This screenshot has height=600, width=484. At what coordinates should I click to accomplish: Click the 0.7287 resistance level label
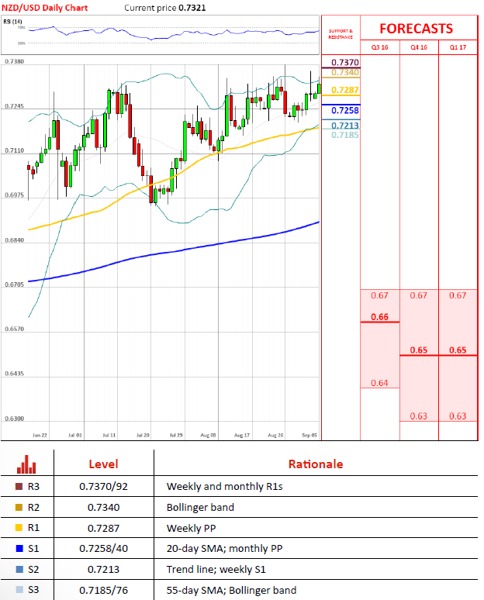tap(345, 90)
